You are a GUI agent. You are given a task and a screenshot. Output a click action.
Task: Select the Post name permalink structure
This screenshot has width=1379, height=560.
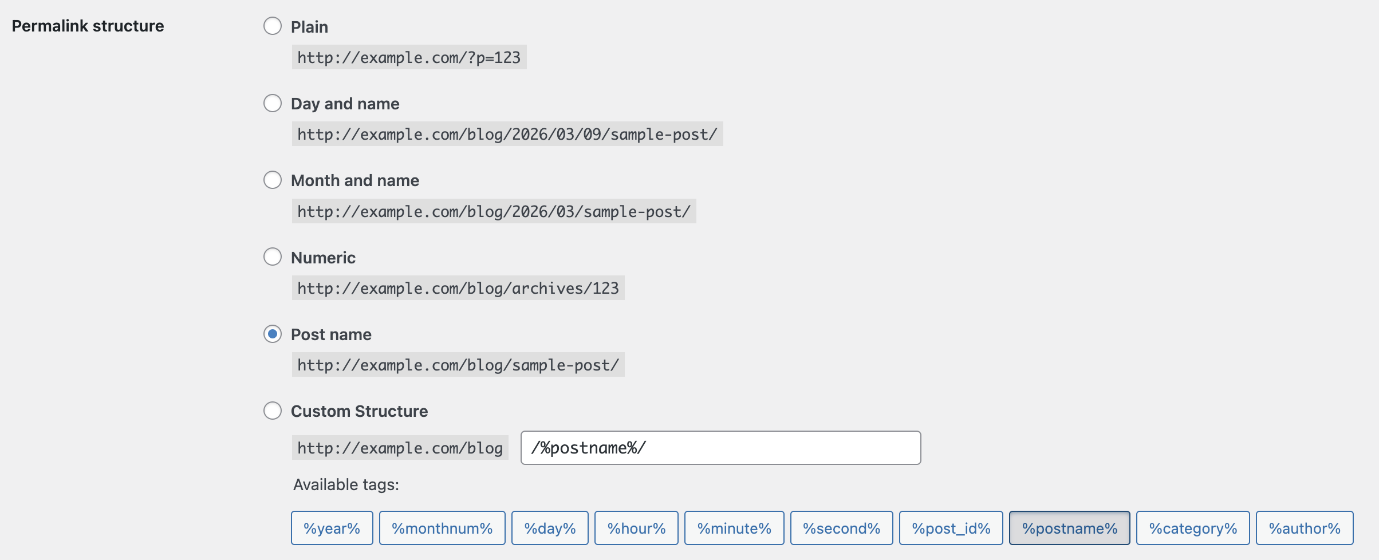tap(272, 334)
